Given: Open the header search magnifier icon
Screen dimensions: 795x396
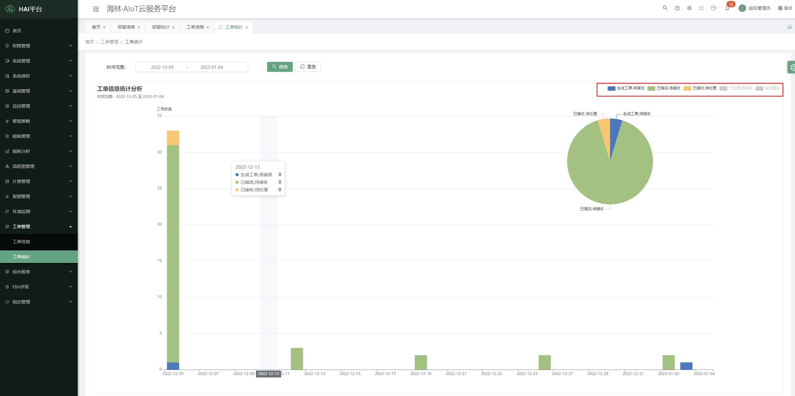Looking at the screenshot, I should click(665, 8).
